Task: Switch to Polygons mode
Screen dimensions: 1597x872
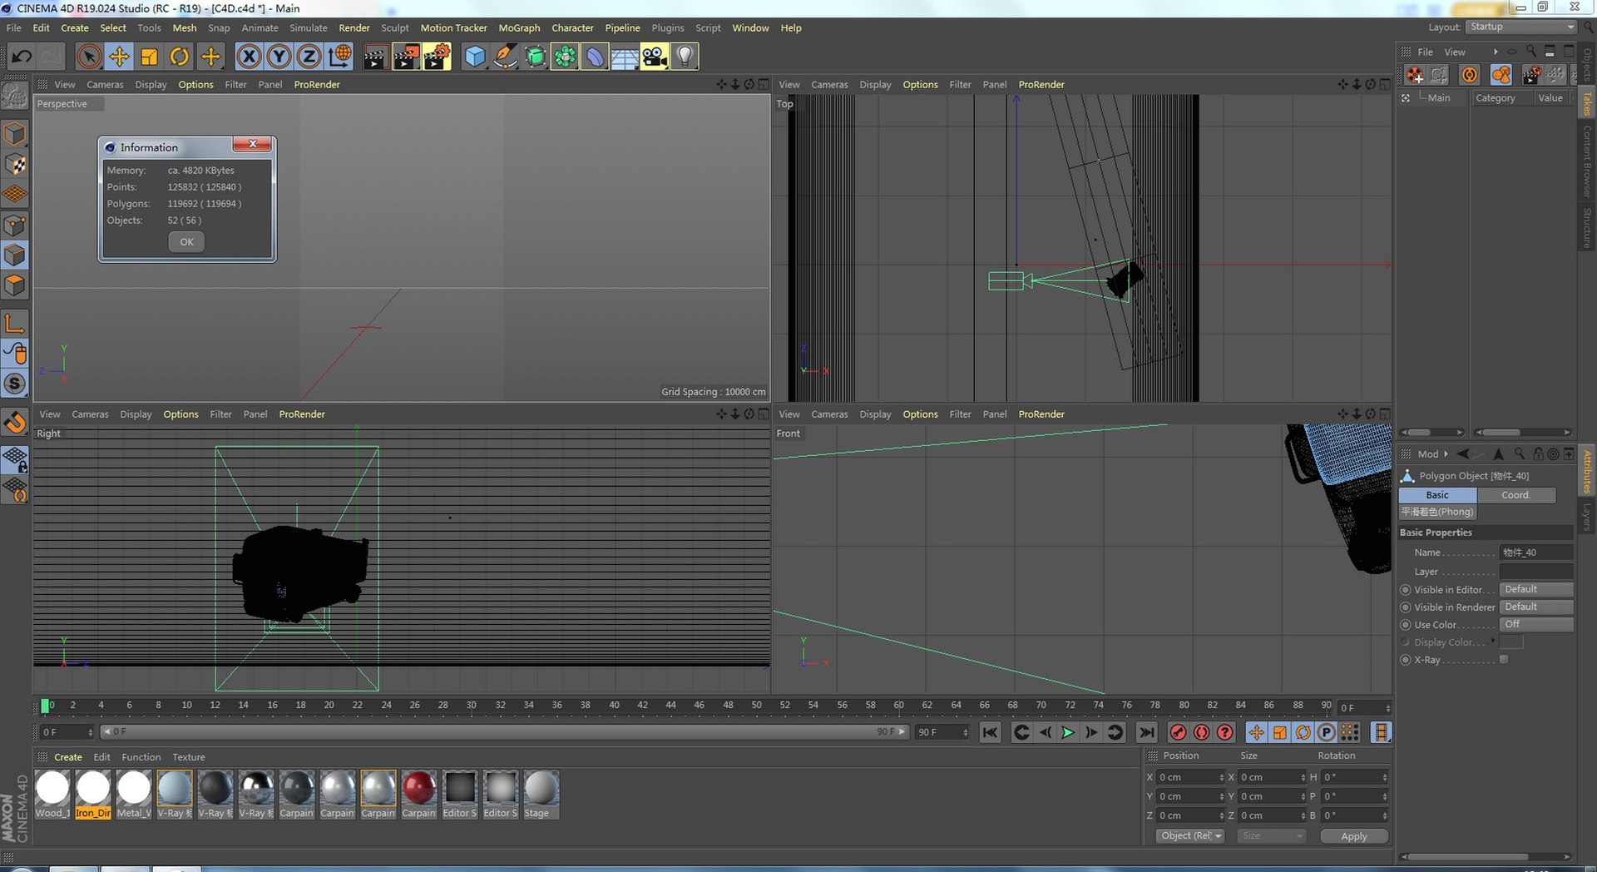Action: [x=15, y=285]
